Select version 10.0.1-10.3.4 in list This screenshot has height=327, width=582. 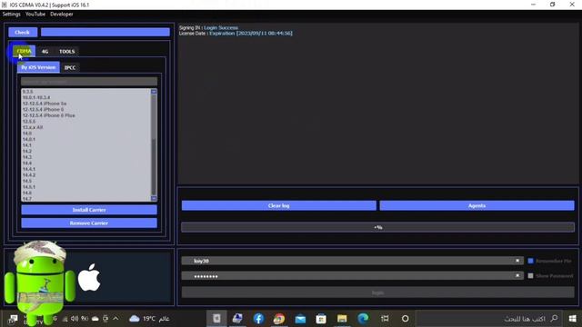36,97
